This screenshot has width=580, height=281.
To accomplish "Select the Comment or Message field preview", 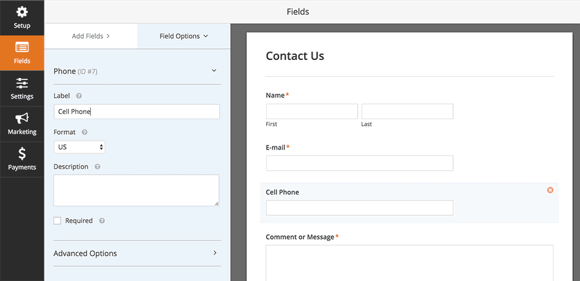I will click(409, 262).
